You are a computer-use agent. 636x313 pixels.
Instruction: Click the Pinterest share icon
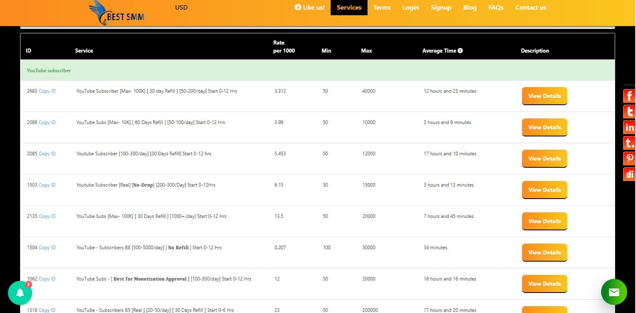click(629, 159)
